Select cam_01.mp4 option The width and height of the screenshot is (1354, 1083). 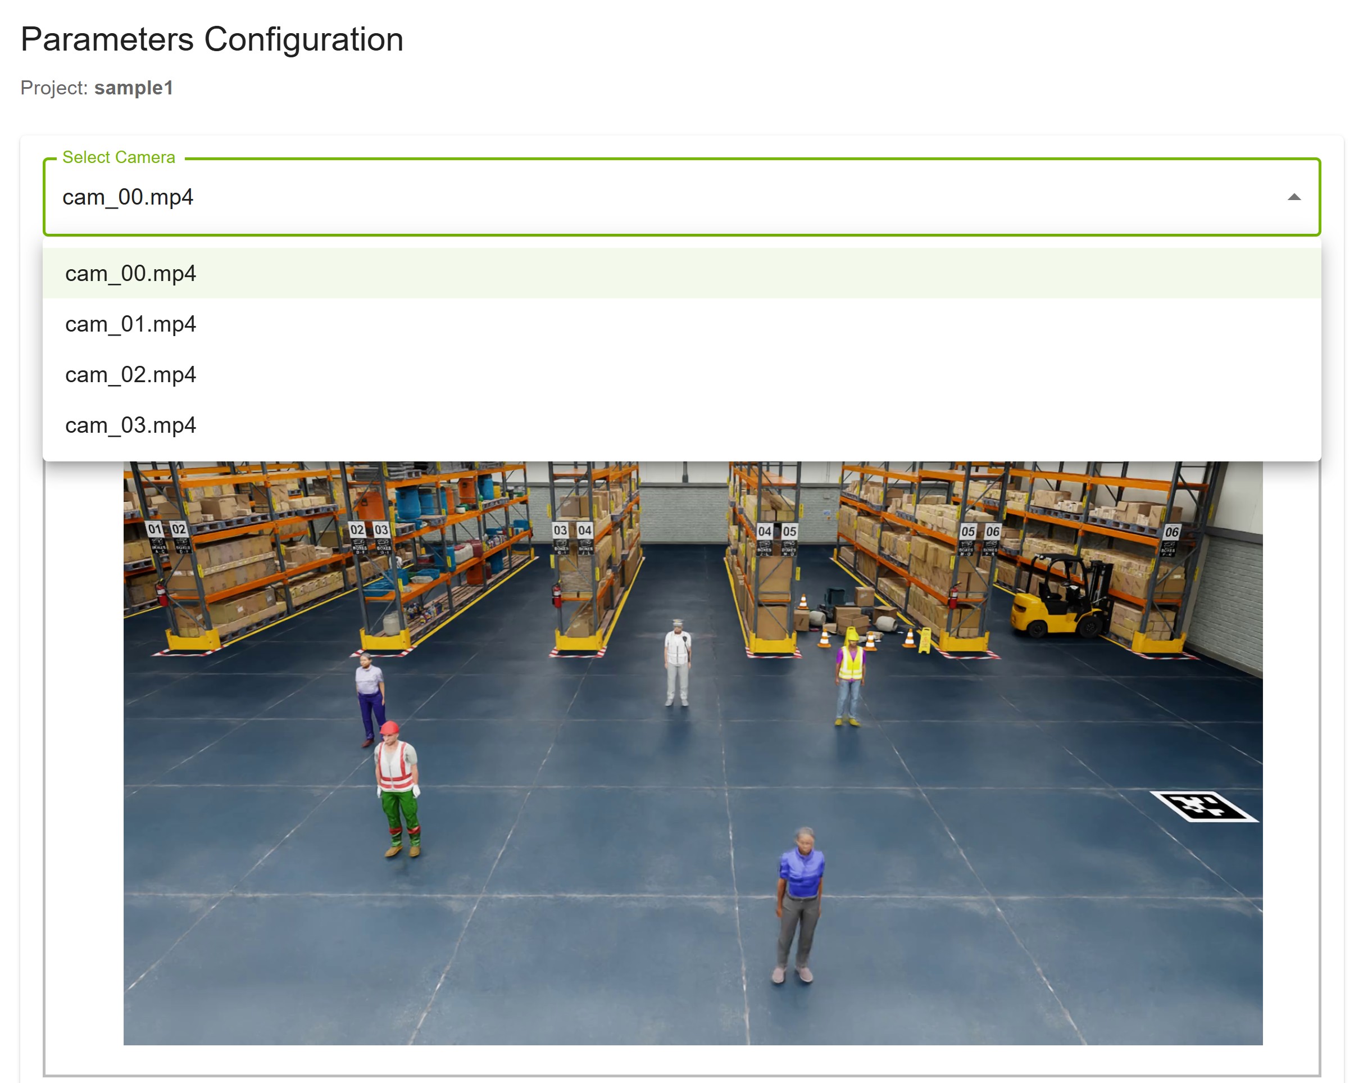(131, 324)
